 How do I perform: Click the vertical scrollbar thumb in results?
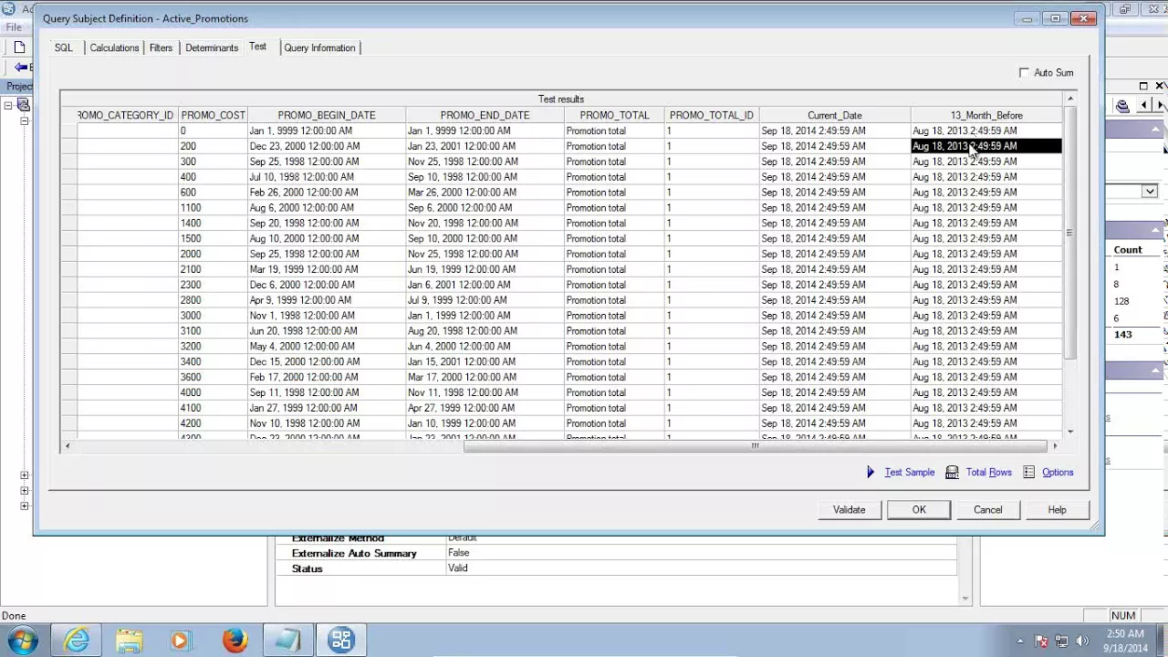pyautogui.click(x=1070, y=233)
